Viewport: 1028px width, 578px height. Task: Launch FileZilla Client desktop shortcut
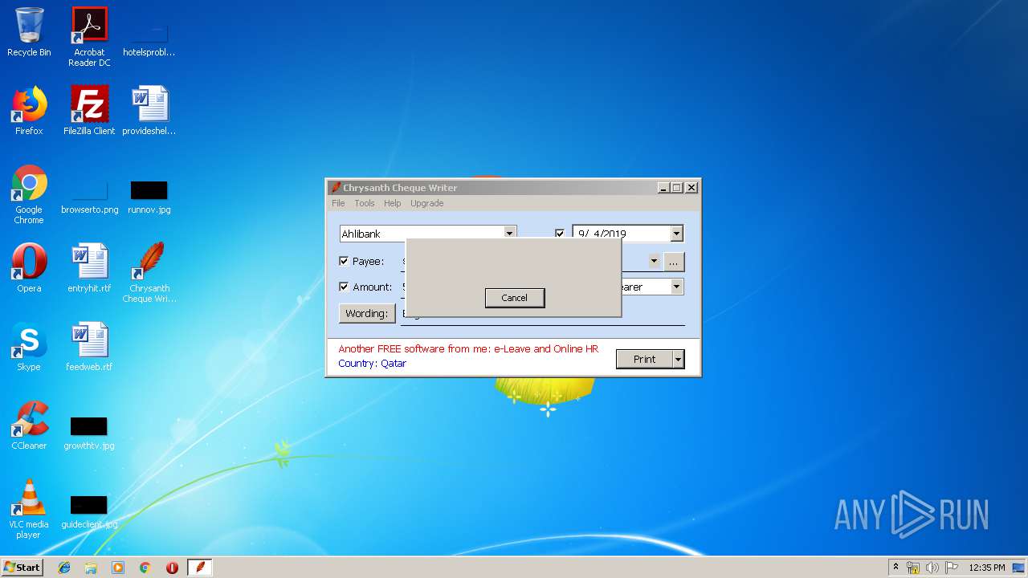pyautogui.click(x=89, y=111)
